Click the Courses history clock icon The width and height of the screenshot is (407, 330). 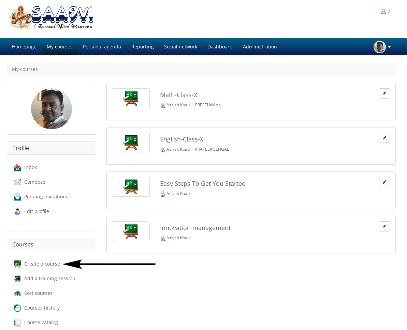tap(17, 308)
